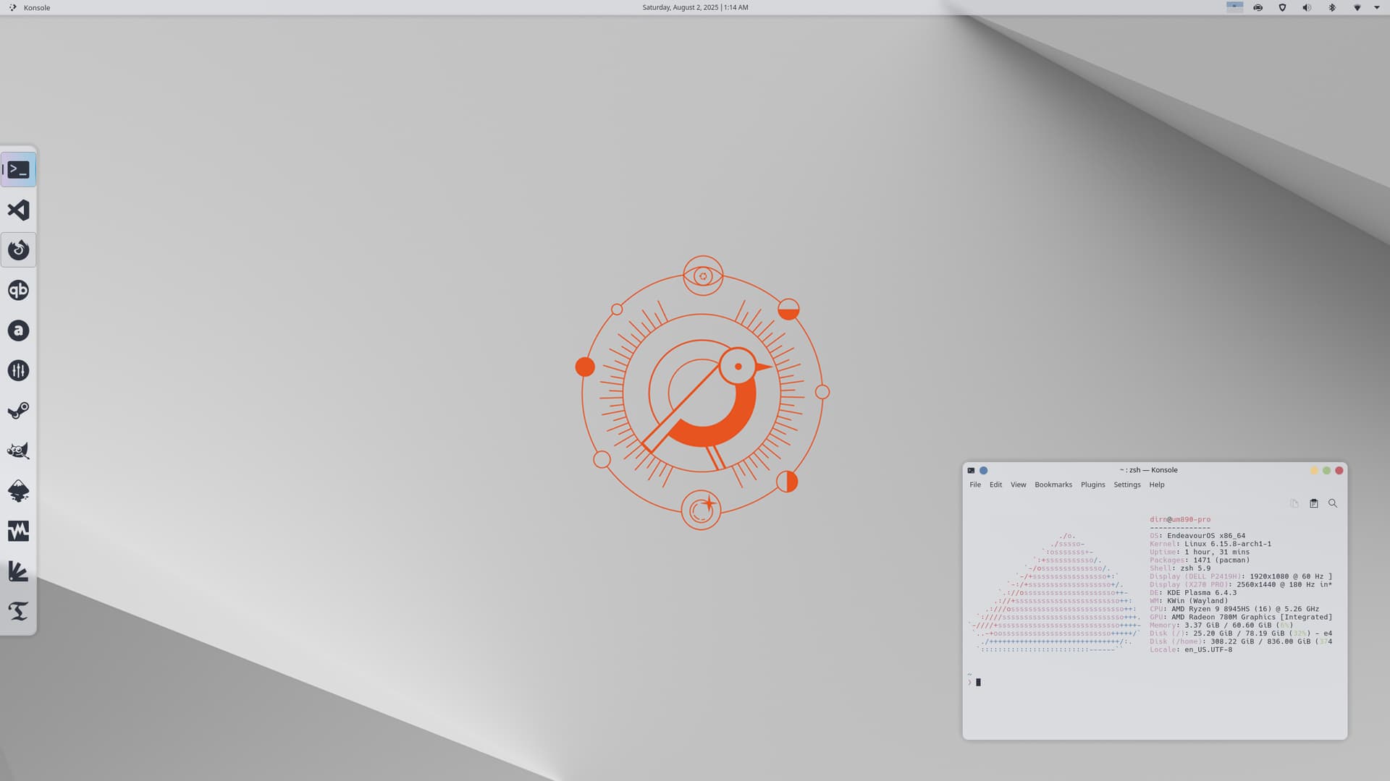Click the Paste clipboard icon in Konsole
Viewport: 1390px width, 781px height.
pos(1313,503)
